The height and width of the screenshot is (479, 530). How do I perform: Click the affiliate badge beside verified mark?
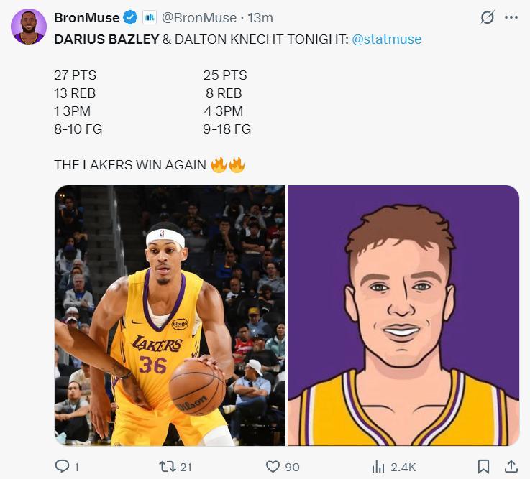(150, 17)
